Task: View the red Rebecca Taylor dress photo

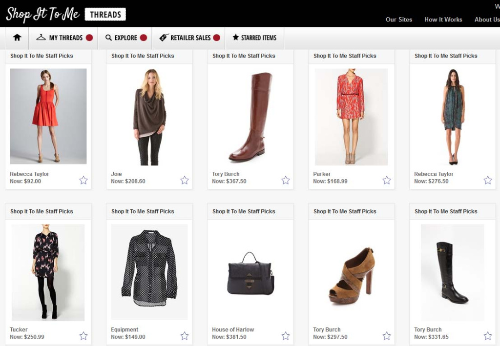Action: tap(48, 116)
